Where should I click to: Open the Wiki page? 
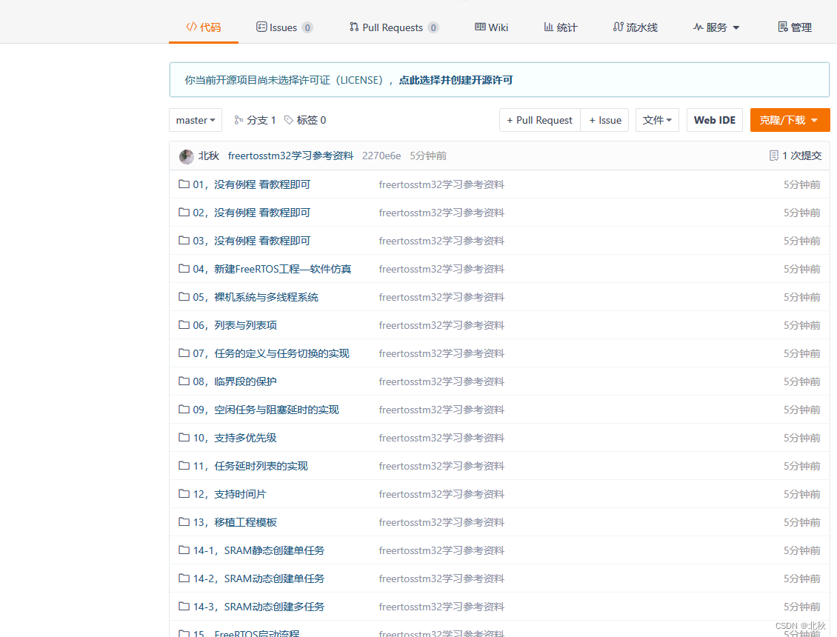click(491, 27)
